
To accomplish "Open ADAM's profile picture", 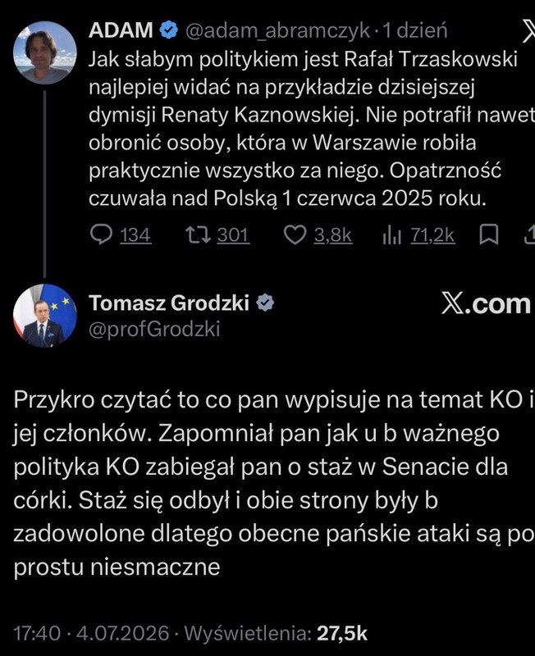I will click(45, 52).
